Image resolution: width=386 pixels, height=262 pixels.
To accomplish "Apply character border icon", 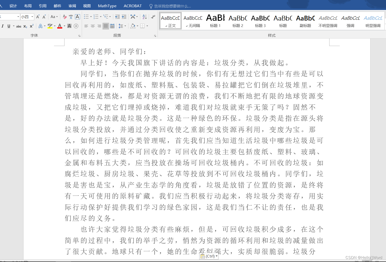I will [x=77, y=17].
